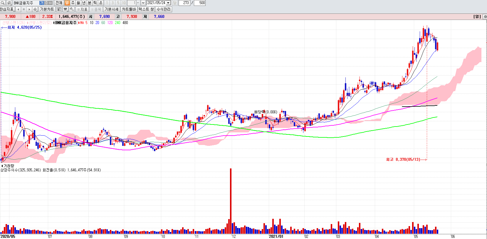The height and width of the screenshot is (239, 487).
Task: Click the [일] period label at right
Action: point(477,17)
